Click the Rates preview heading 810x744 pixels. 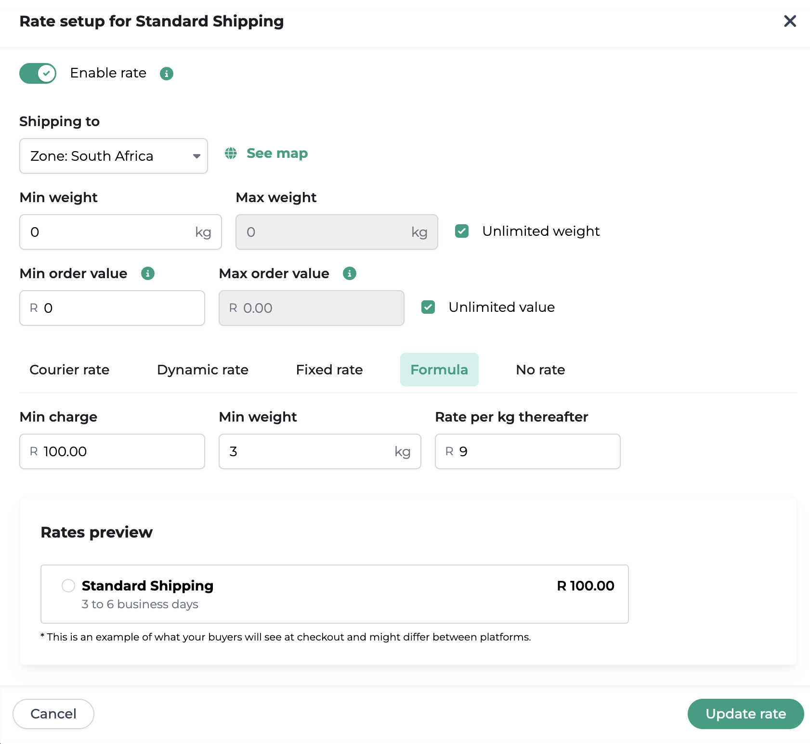coord(97,532)
